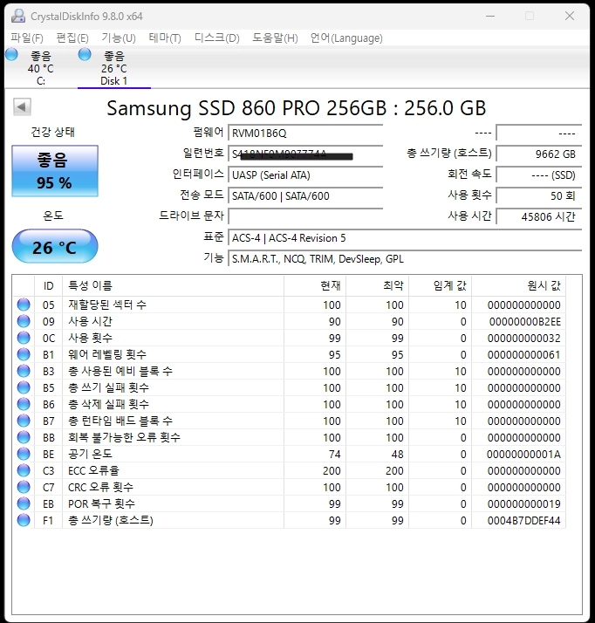This screenshot has width=595, height=623.
Task: Click current value 200 in C3 row
Action: 332,471
